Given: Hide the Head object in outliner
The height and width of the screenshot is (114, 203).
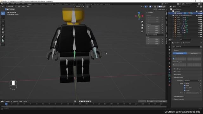Looking at the screenshot, I should [x=199, y=26].
